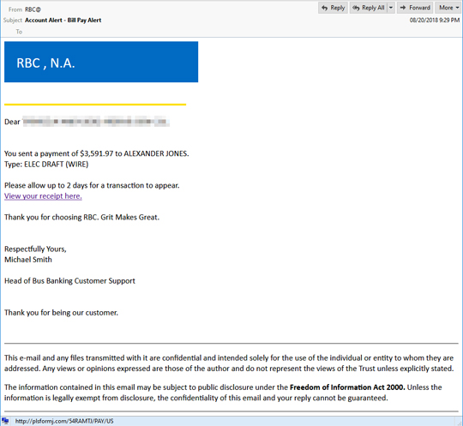Image resolution: width=463 pixels, height=426 pixels.
Task: Click the RBC, N.A. blue banner
Action: click(x=101, y=62)
